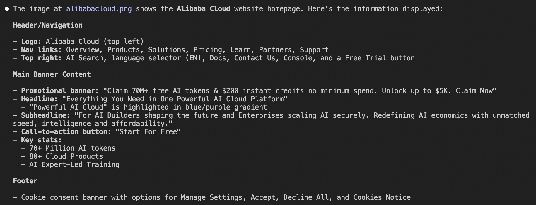
Task: Click the bold "Logo" label
Action: [x=29, y=42]
